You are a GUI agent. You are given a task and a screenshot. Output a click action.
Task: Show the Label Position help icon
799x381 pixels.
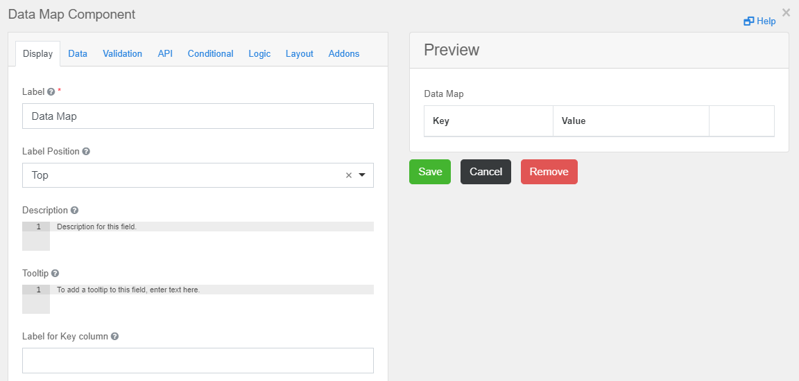(x=86, y=151)
